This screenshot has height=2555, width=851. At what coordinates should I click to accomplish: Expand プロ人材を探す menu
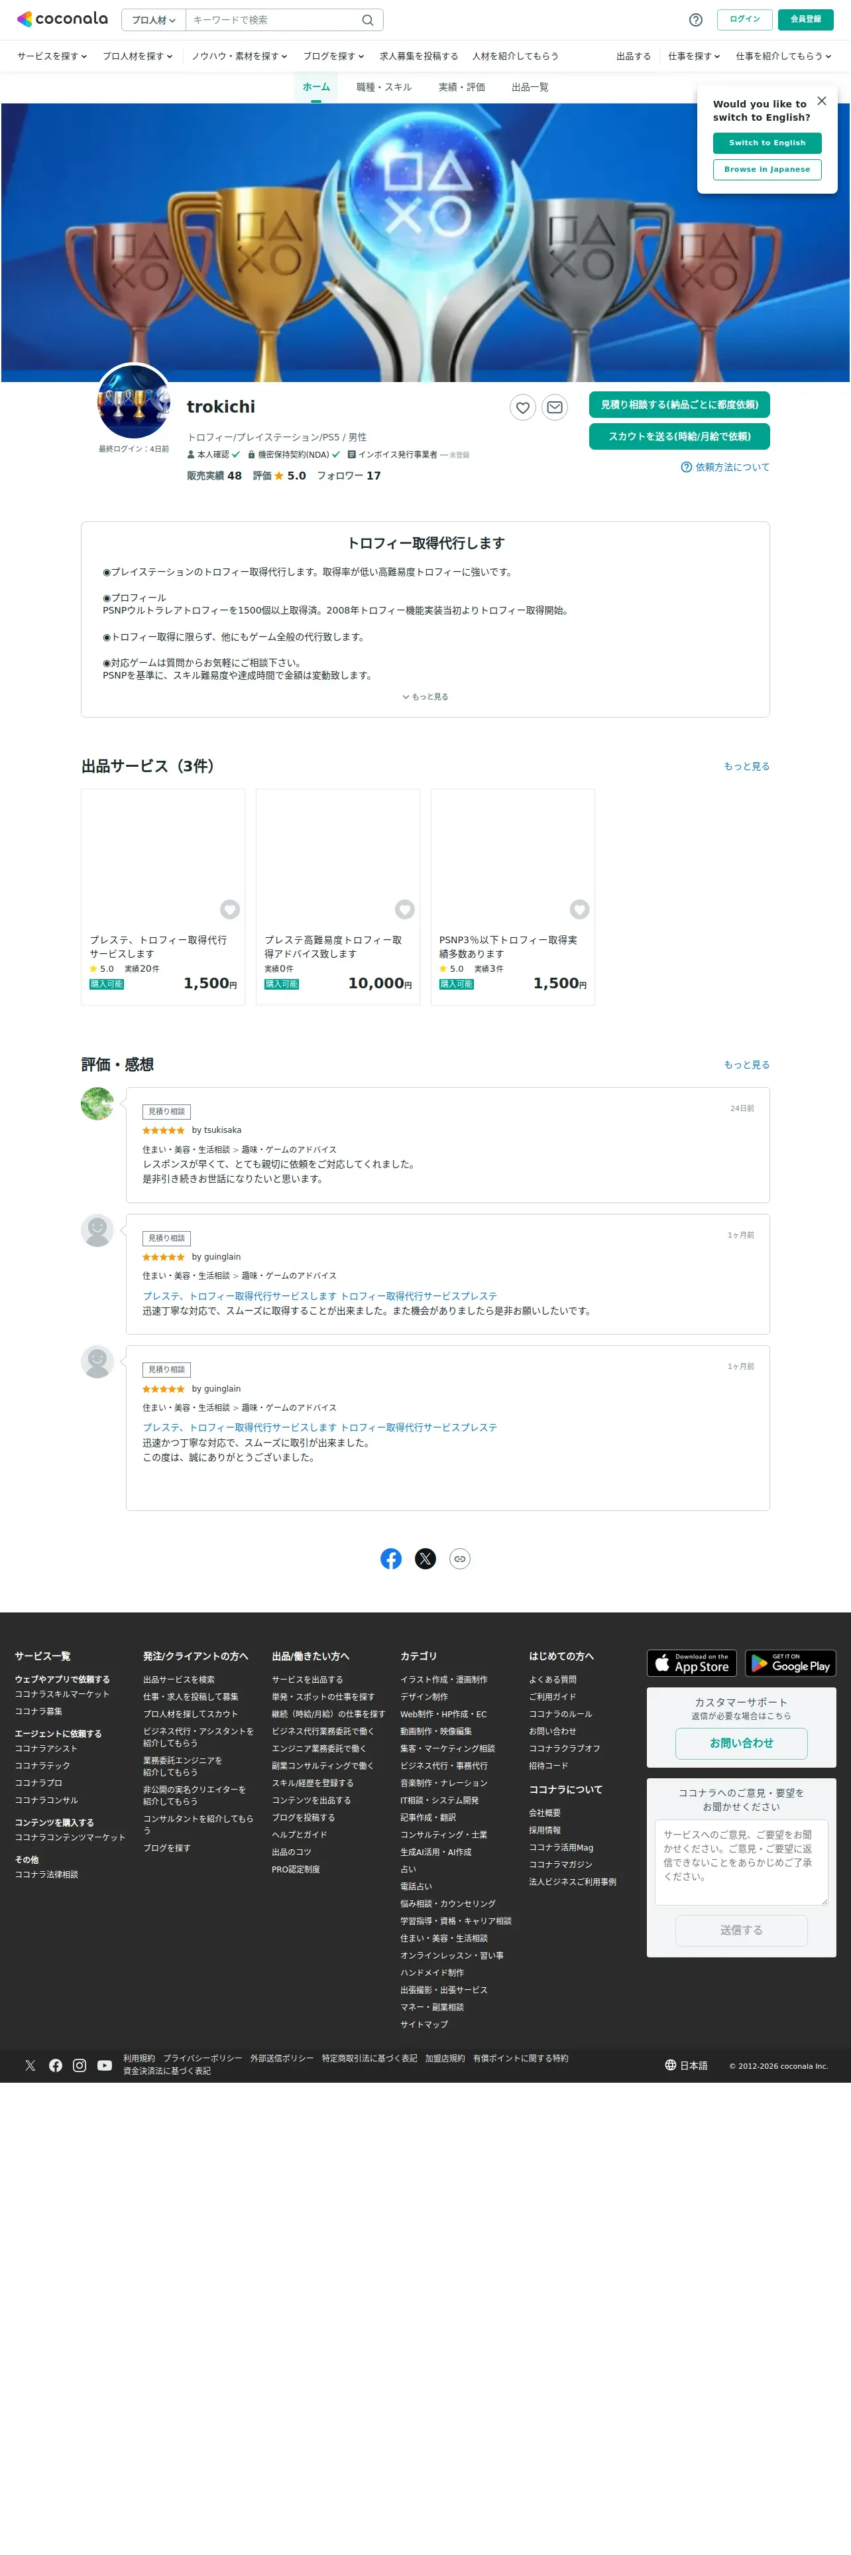pos(138,56)
